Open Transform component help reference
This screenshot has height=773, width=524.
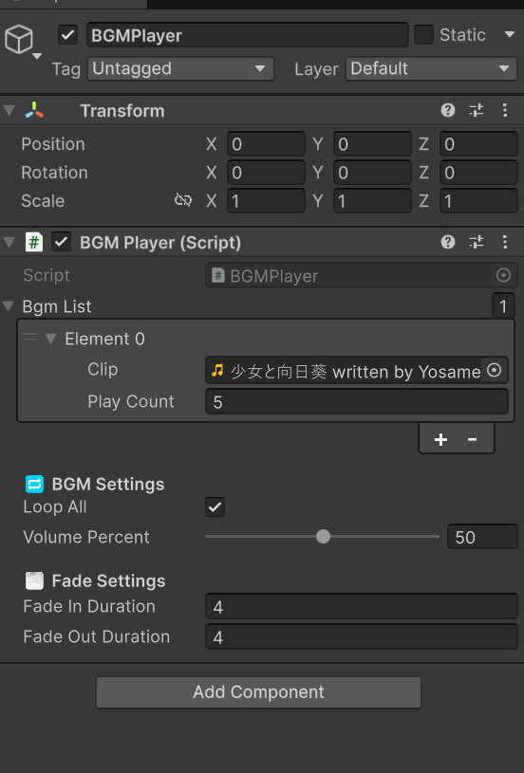pyautogui.click(x=447, y=110)
